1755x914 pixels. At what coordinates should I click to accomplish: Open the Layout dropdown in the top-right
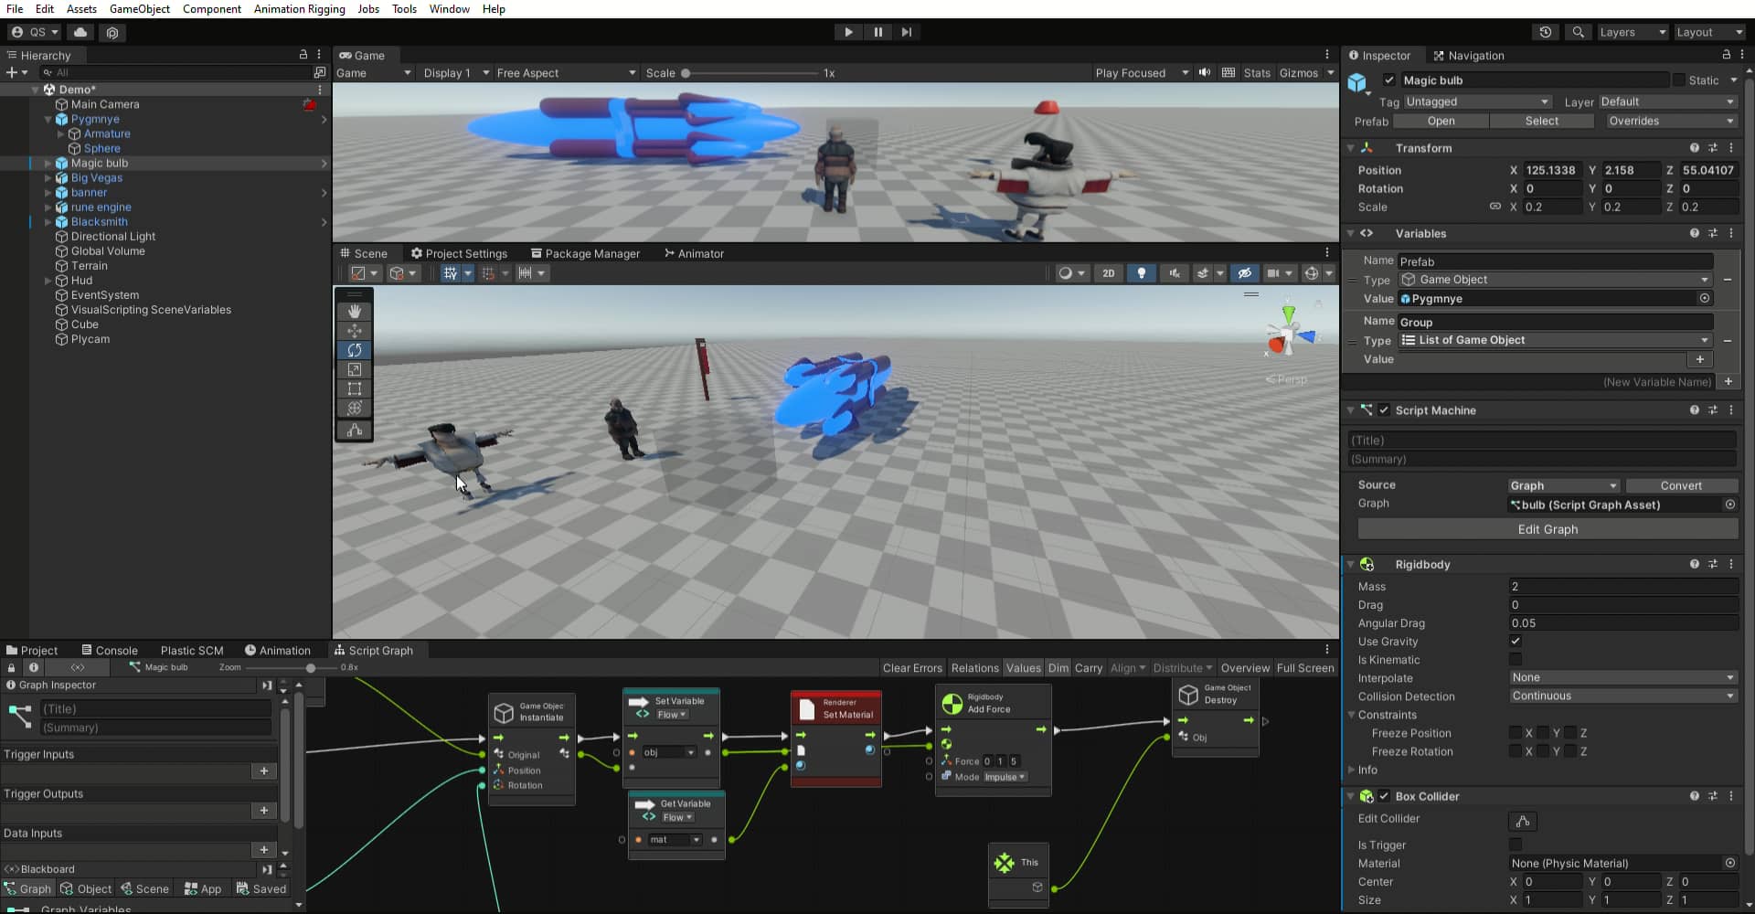coord(1709,32)
